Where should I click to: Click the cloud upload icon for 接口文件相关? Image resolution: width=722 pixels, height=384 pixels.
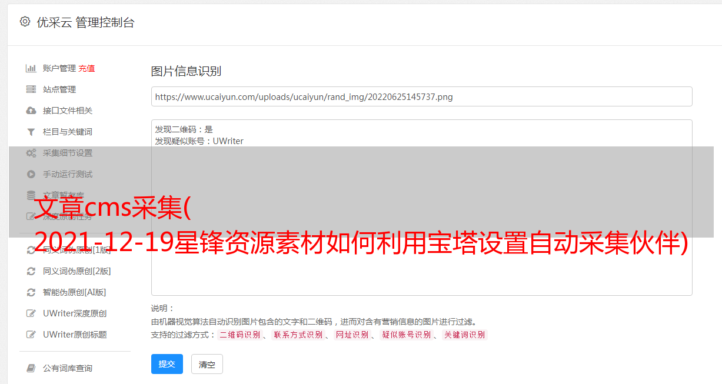[31, 111]
